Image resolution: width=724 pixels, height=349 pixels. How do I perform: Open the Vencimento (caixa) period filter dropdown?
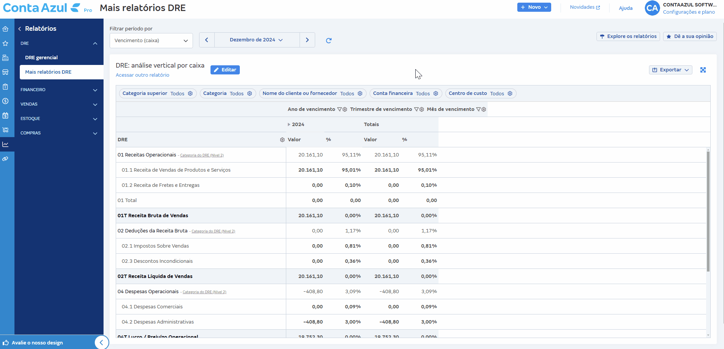[x=151, y=41]
